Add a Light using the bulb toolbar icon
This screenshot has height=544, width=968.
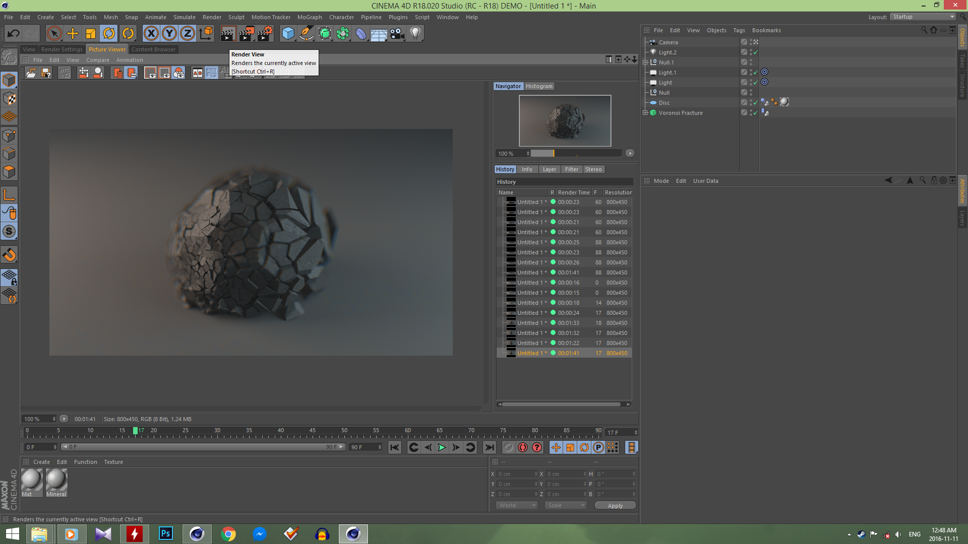(415, 33)
